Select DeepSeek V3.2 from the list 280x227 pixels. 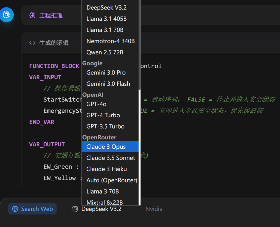click(110, 8)
